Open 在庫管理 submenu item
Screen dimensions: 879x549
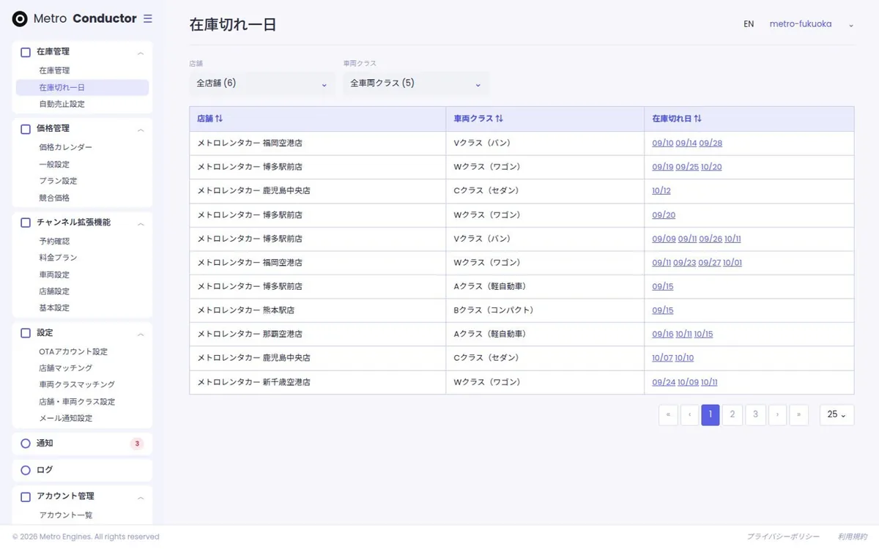tap(54, 71)
